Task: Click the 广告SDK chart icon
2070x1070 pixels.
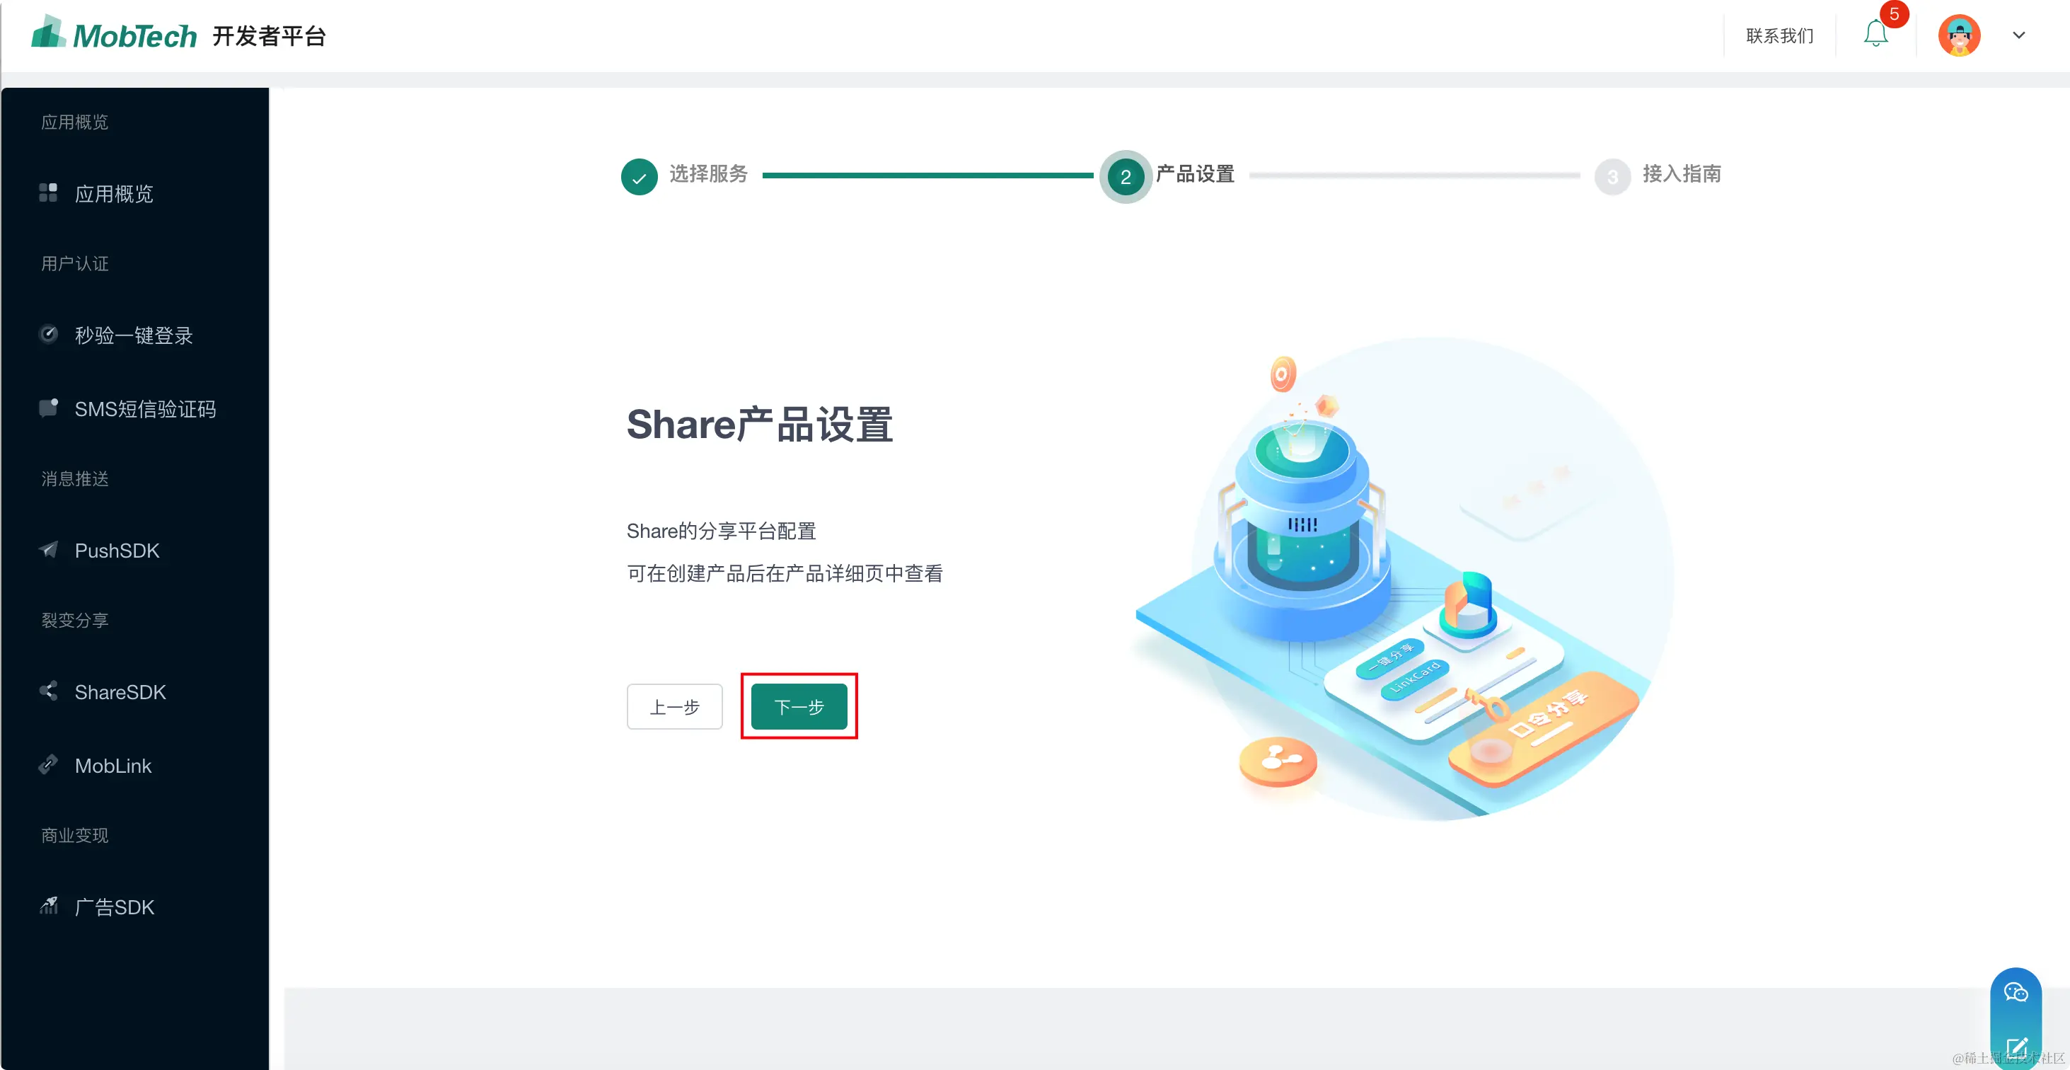Action: pyautogui.click(x=48, y=906)
